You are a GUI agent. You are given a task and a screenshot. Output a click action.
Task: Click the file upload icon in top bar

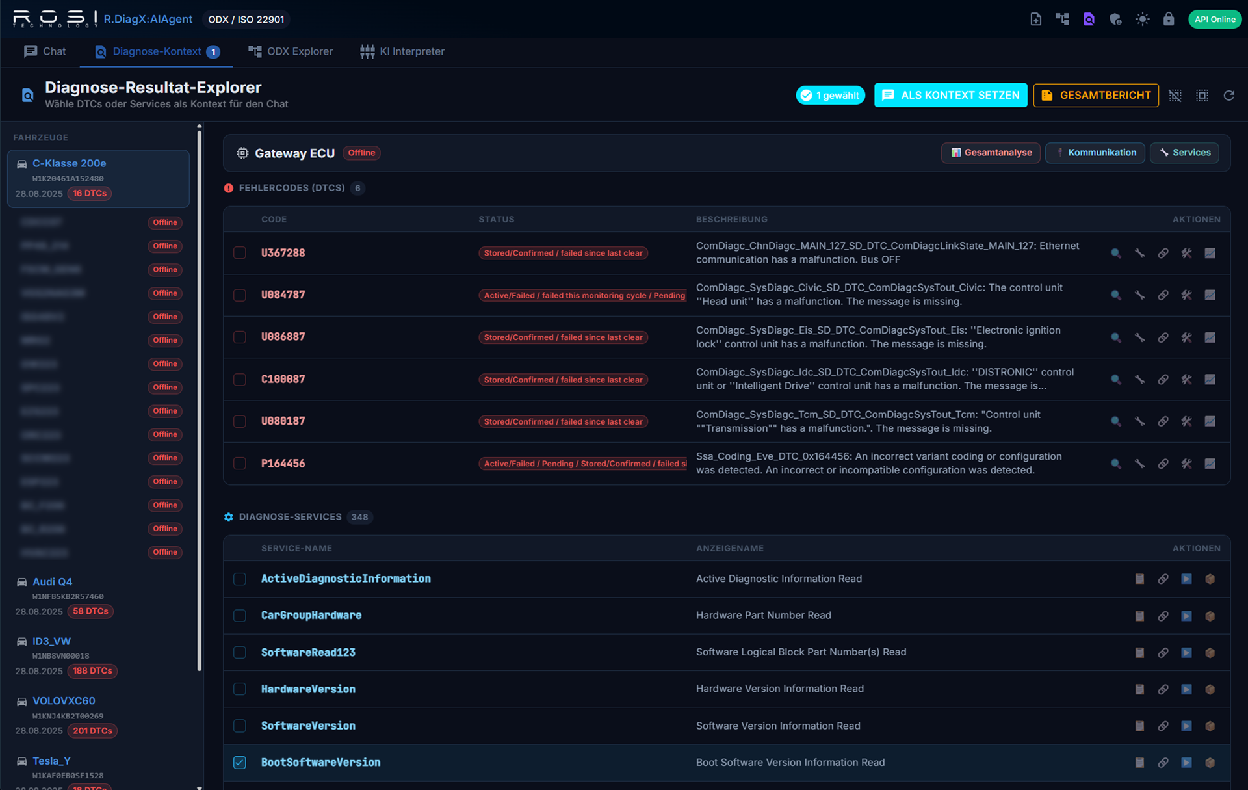point(1035,19)
